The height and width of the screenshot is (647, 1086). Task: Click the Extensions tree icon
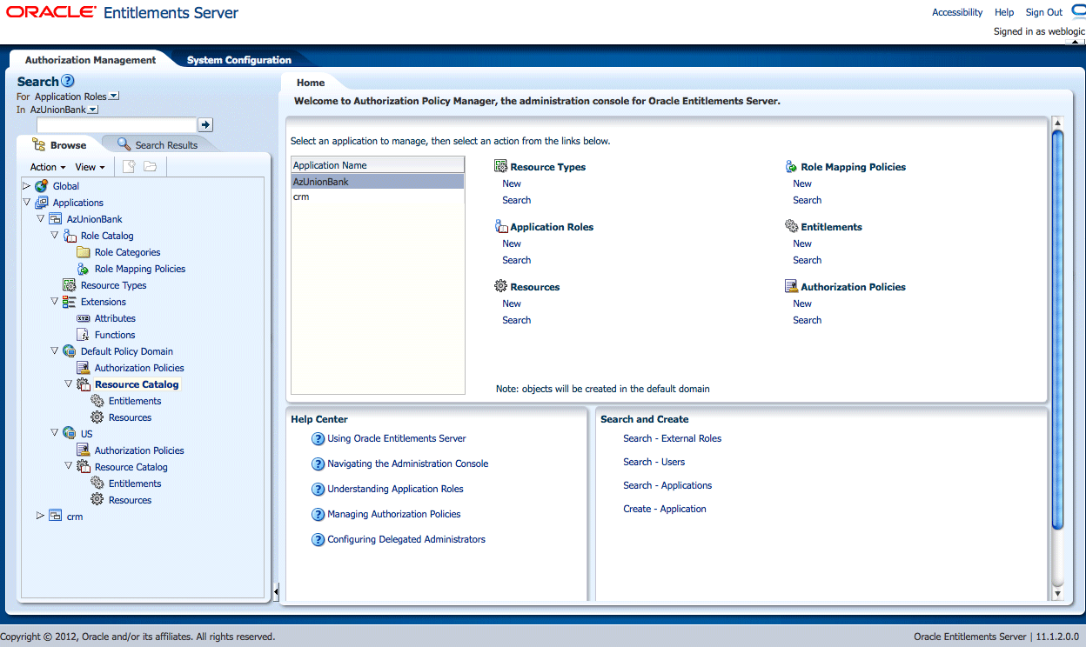tap(70, 302)
